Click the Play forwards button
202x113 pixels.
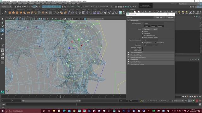pos(192,96)
